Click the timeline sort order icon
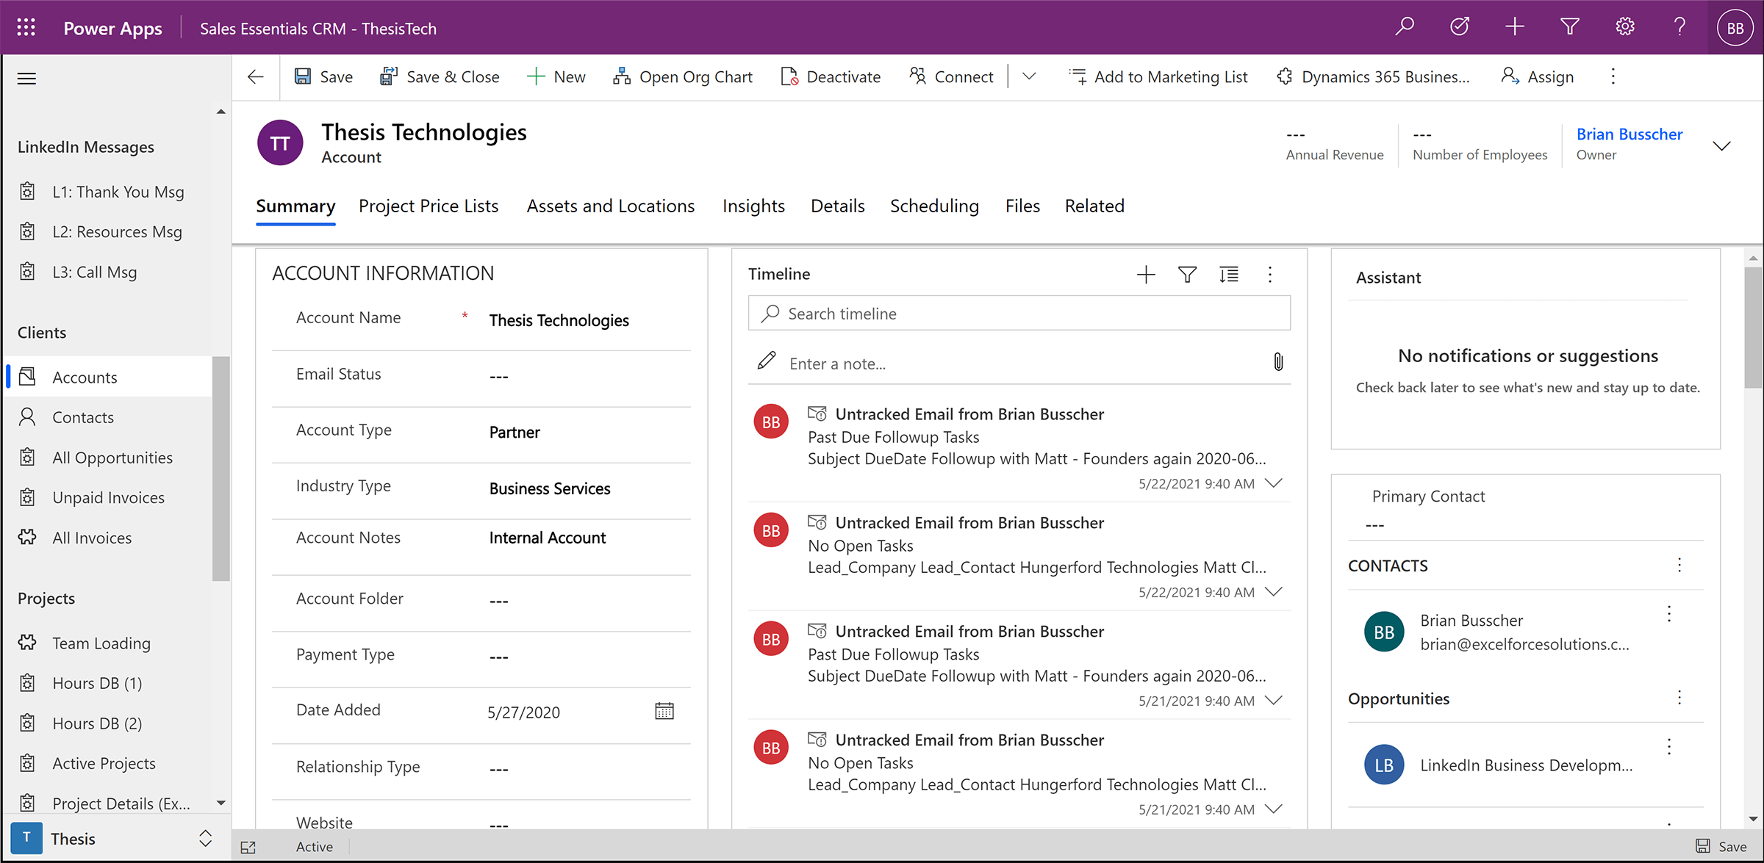This screenshot has height=863, width=1764. [x=1228, y=275]
